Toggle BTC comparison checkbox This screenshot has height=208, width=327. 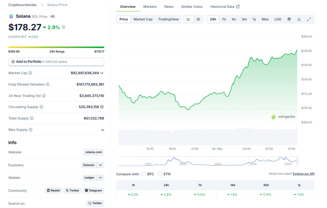pyautogui.click(x=144, y=174)
